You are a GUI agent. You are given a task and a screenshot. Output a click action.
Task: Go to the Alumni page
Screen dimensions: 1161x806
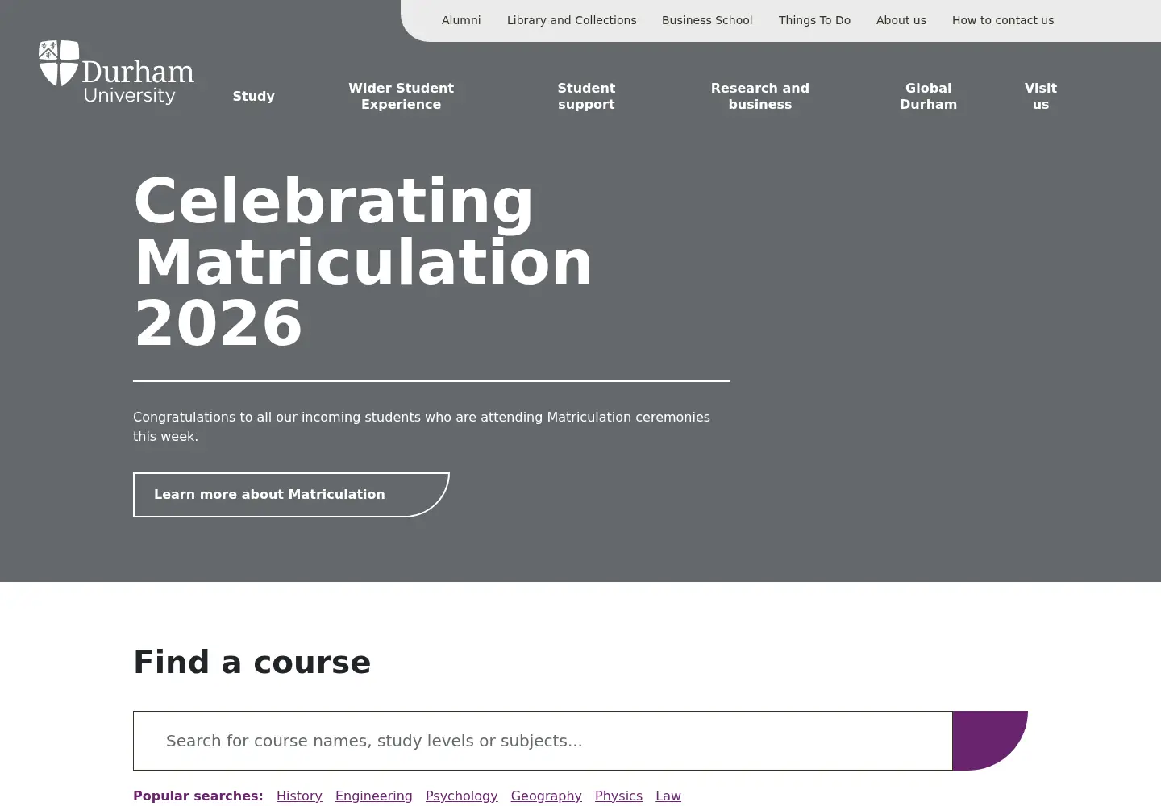coord(461,20)
